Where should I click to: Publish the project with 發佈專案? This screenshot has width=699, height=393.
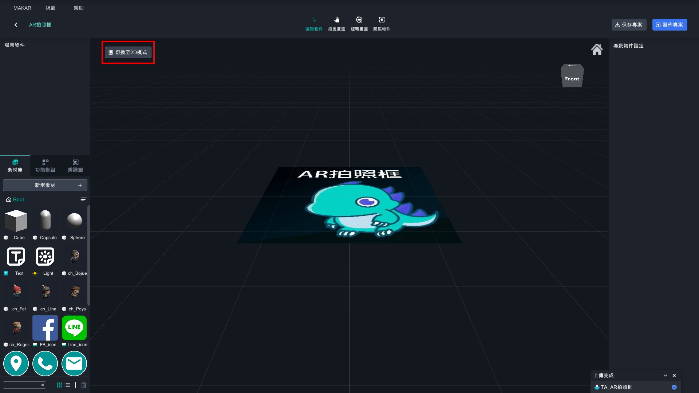(670, 25)
